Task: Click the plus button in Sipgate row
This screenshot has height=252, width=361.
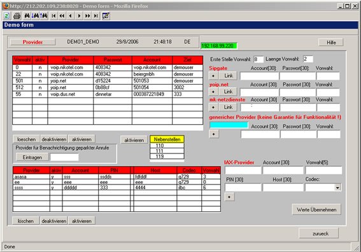Action: pyautogui.click(x=213, y=76)
